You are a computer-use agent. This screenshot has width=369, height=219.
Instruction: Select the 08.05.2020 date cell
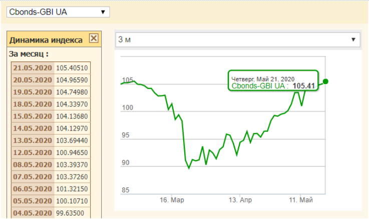(x=33, y=164)
